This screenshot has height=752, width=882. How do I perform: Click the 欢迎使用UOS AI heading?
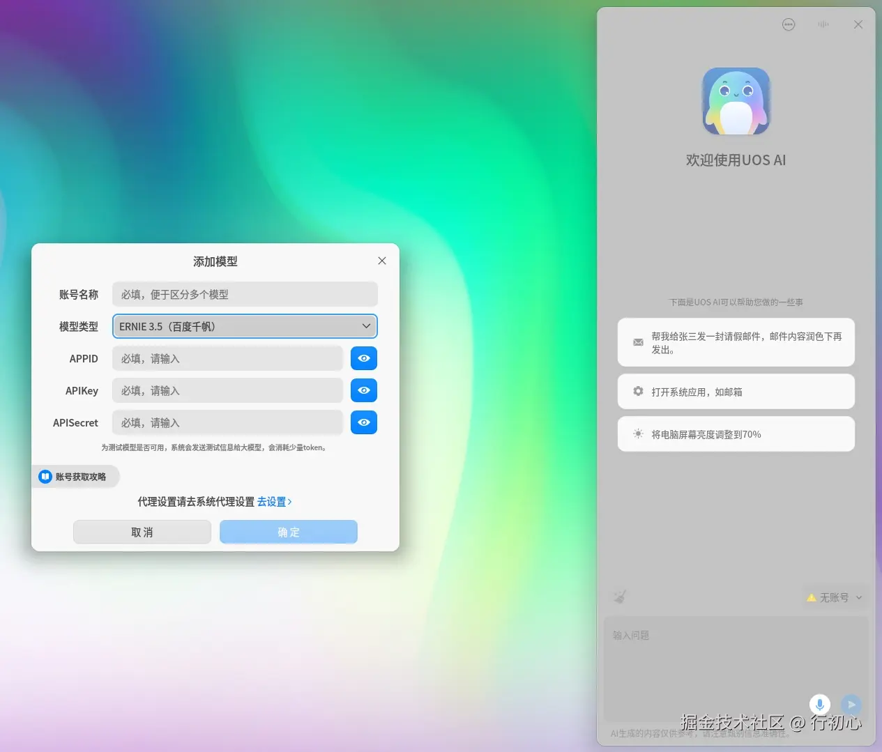736,160
